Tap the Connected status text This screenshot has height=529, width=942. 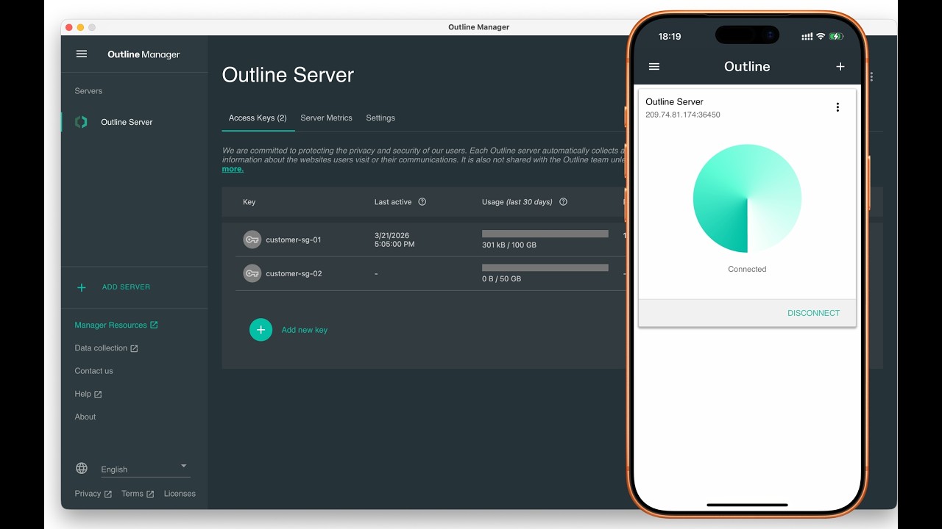pos(747,269)
